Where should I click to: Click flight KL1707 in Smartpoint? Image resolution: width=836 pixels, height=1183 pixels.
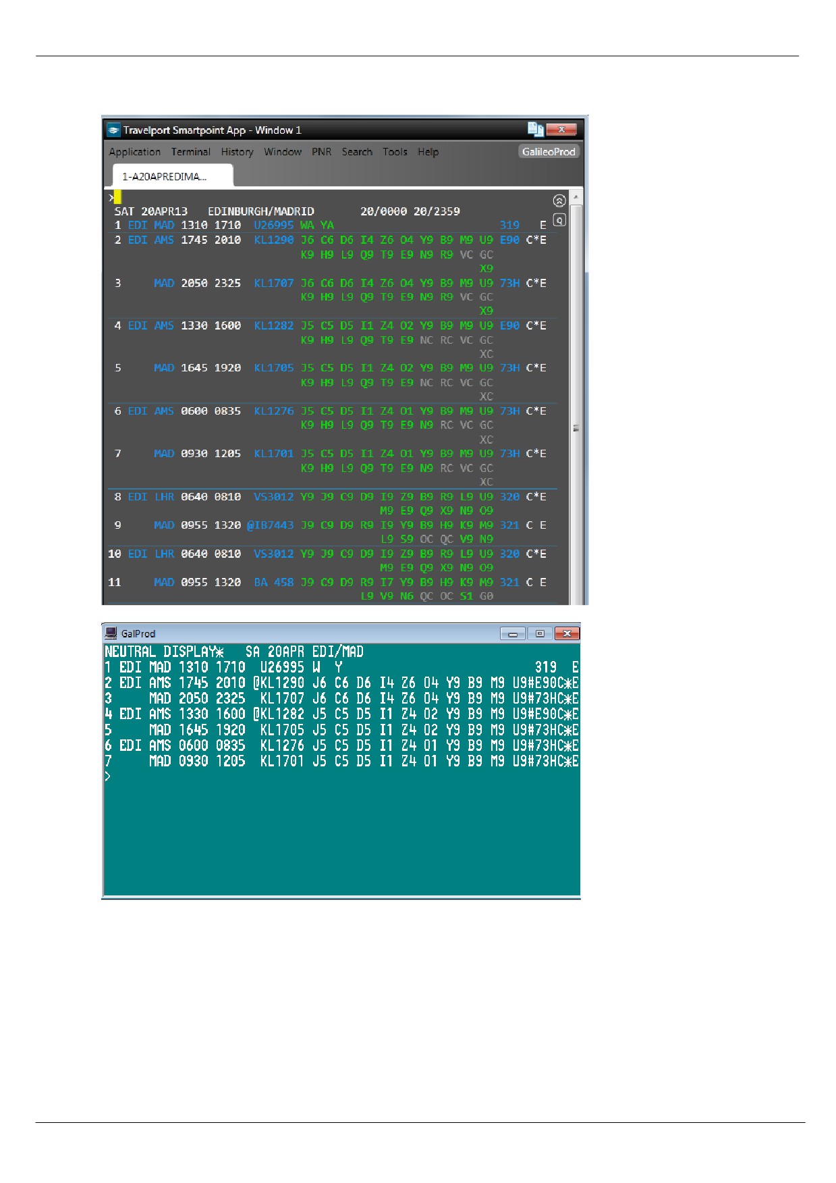pos(274,283)
